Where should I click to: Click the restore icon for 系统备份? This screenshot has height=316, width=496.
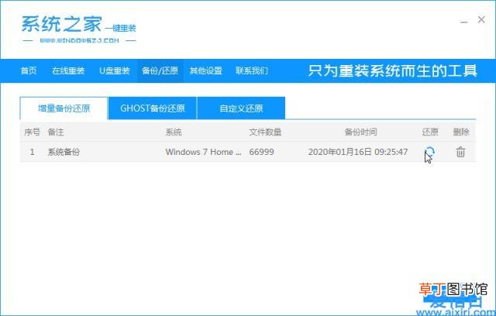[429, 152]
